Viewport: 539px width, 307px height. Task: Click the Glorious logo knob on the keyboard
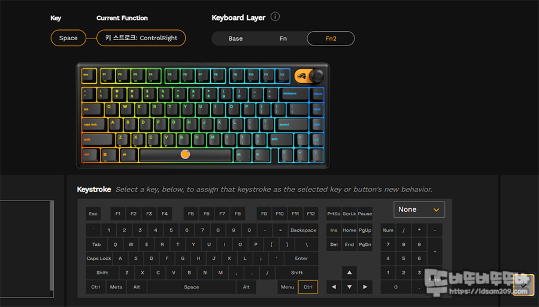[x=309, y=76]
